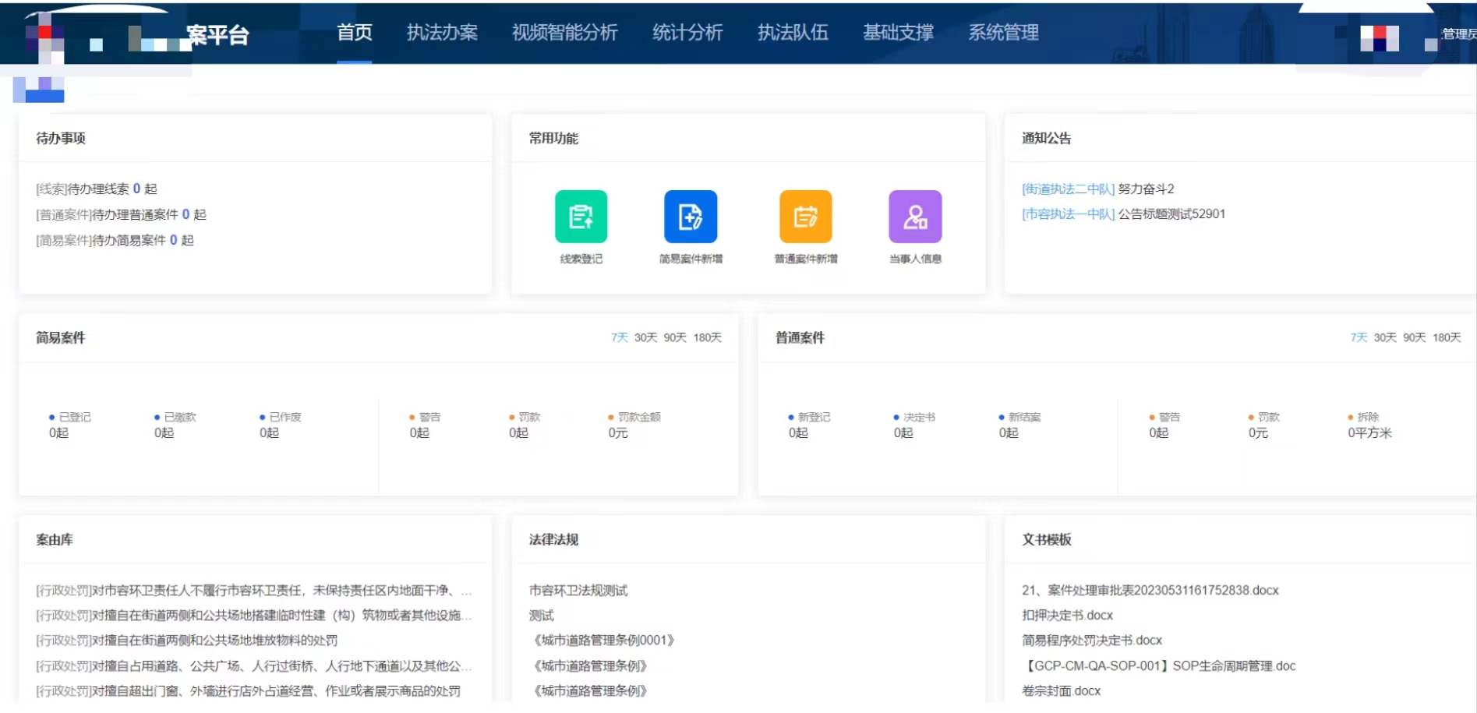Open case cause about 搭建临时性建（构）筑物
Image resolution: width=1477 pixels, height=713 pixels.
click(x=254, y=616)
